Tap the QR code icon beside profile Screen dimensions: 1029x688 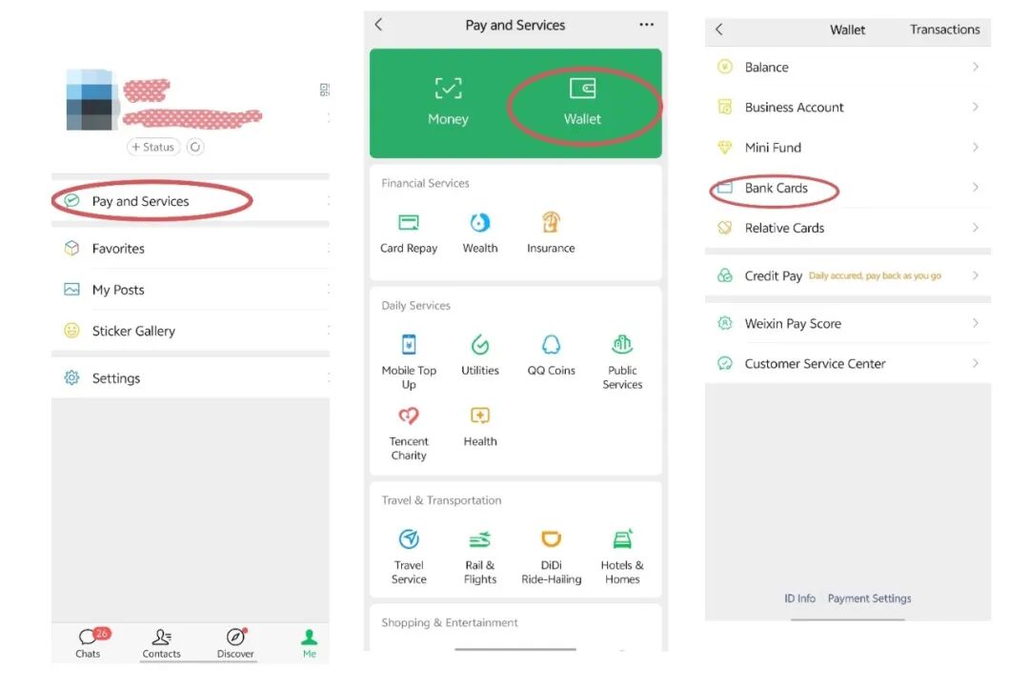[324, 90]
